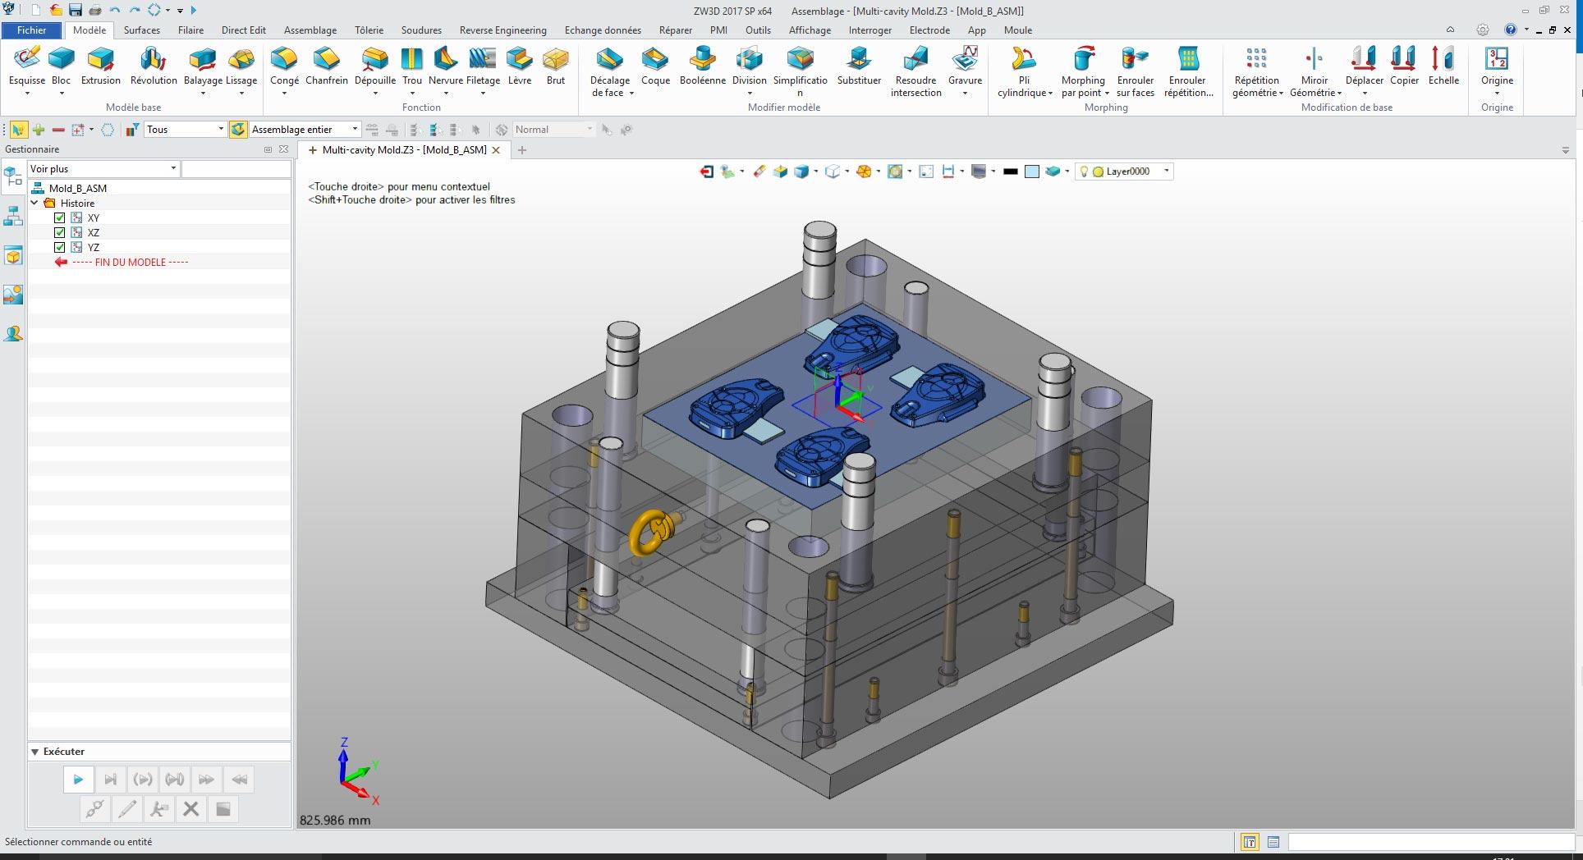This screenshot has height=860, width=1583.
Task: Uncheck the XY plane checkbox
Action: [x=59, y=218]
